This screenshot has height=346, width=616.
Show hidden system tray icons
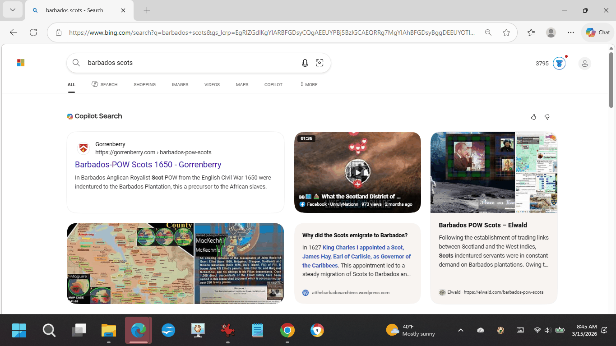coord(460,330)
